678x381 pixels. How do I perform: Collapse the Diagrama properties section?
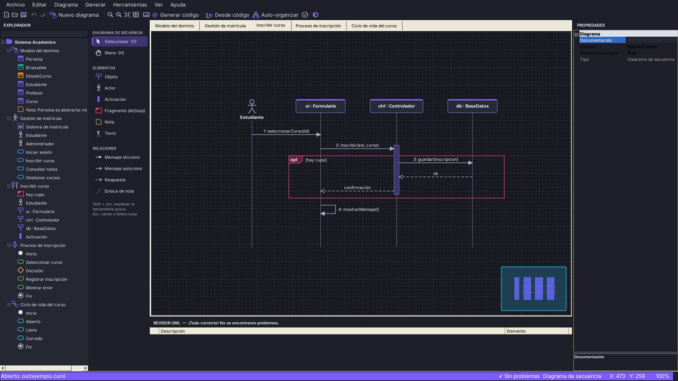click(577, 34)
